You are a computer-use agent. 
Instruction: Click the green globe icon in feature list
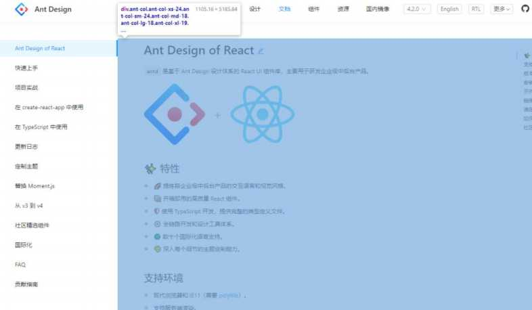pyautogui.click(x=157, y=236)
